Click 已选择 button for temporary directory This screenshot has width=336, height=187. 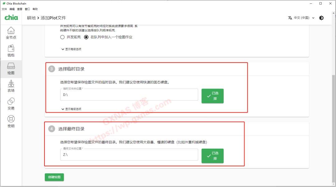click(212, 96)
